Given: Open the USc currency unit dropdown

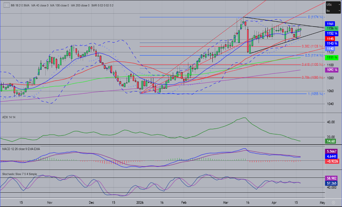Looking at the screenshot, I should pos(333,5).
